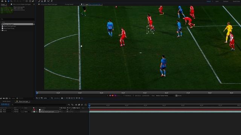Toggle Hide Shy Layers switch

76,105
